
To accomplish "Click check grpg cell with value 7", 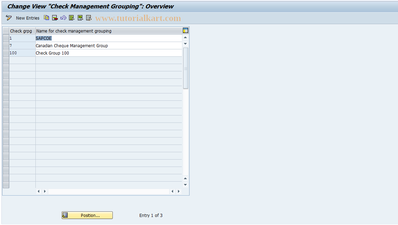I will point(22,45).
